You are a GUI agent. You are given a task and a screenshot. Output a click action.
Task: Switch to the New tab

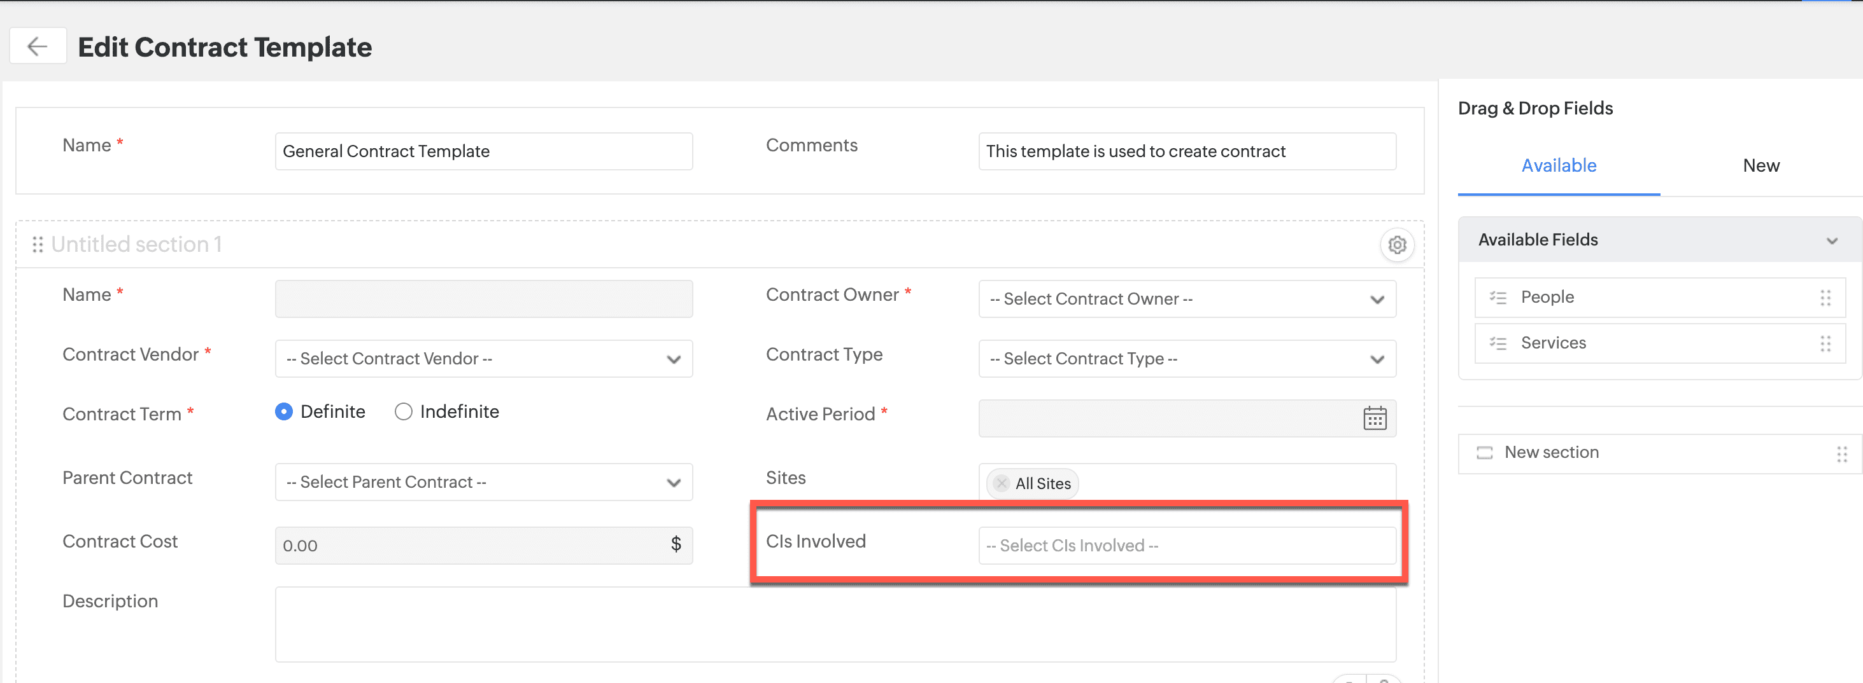click(x=1760, y=166)
